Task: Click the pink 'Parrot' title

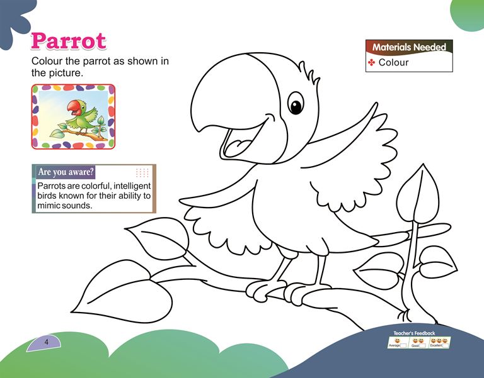Action: point(69,41)
